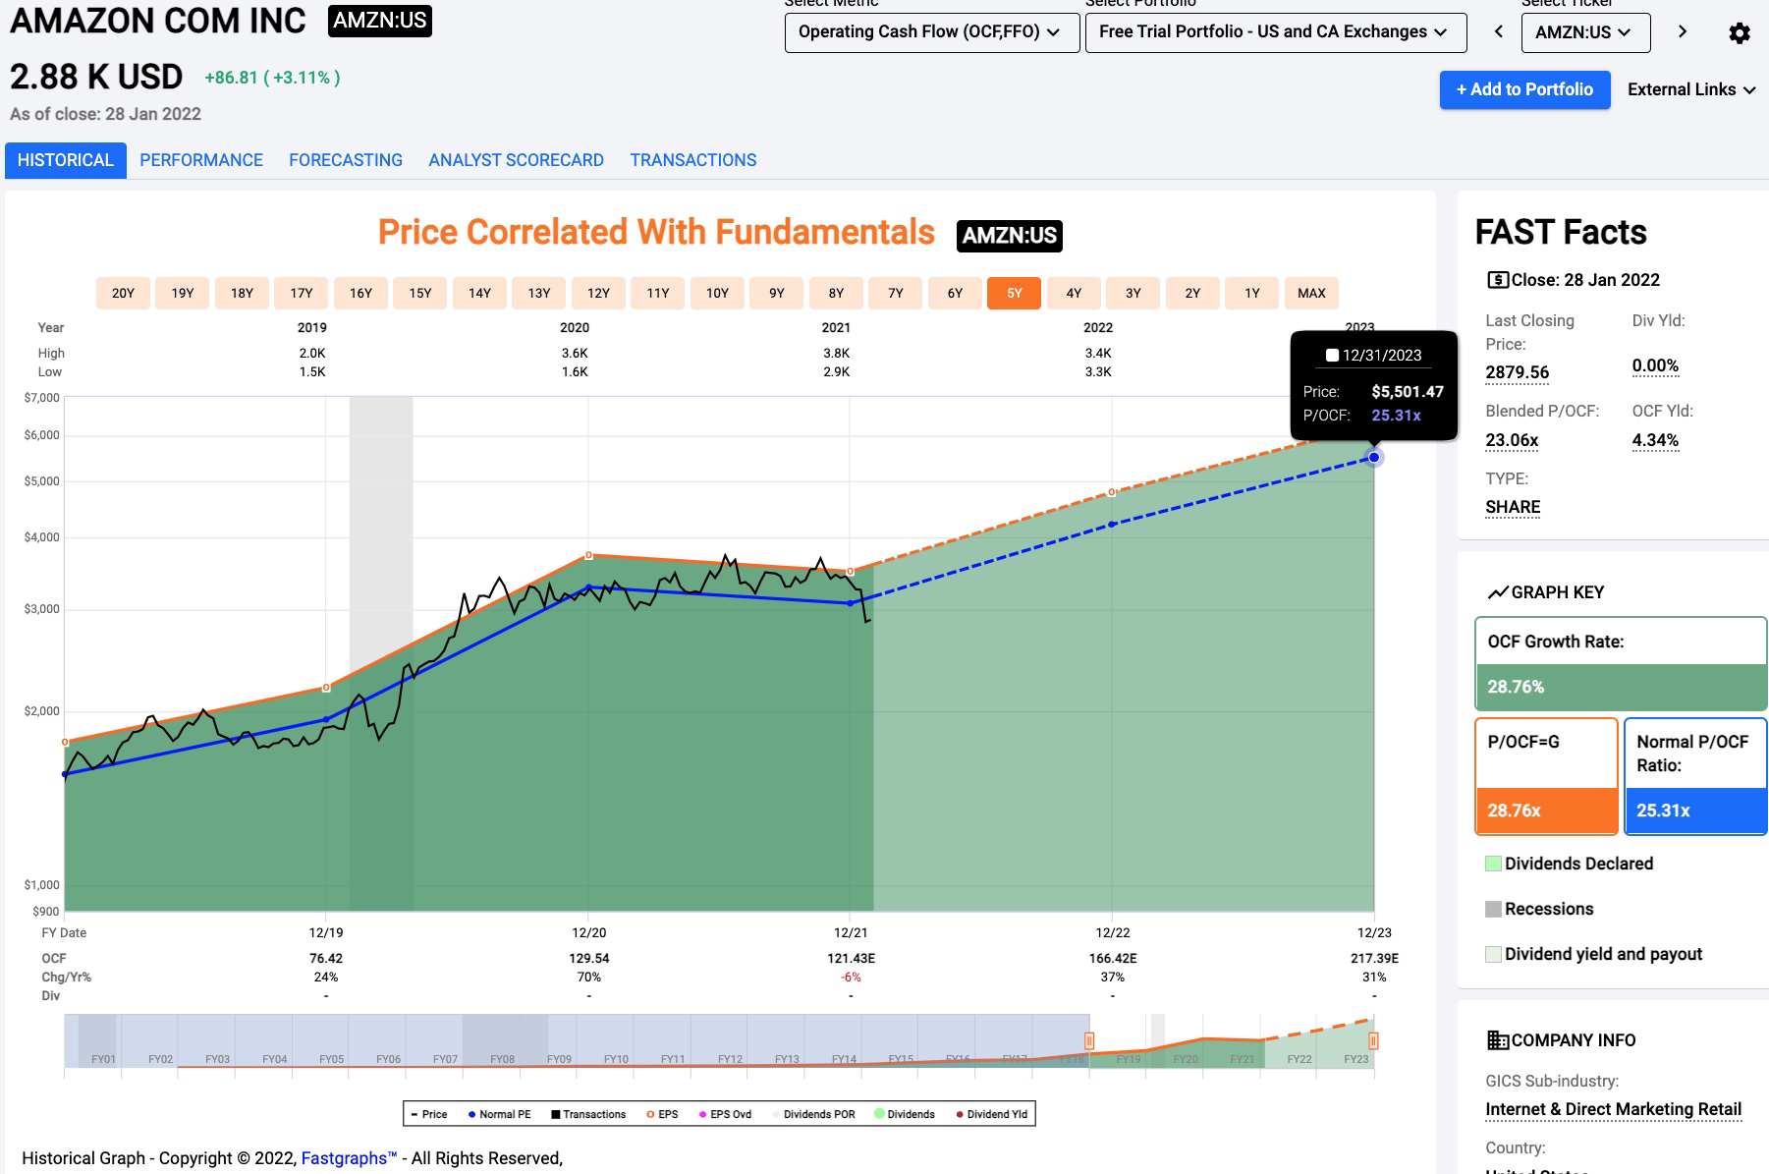Click the 12/22 OCF estimate 166.42E
1769x1174 pixels.
coord(1113,958)
